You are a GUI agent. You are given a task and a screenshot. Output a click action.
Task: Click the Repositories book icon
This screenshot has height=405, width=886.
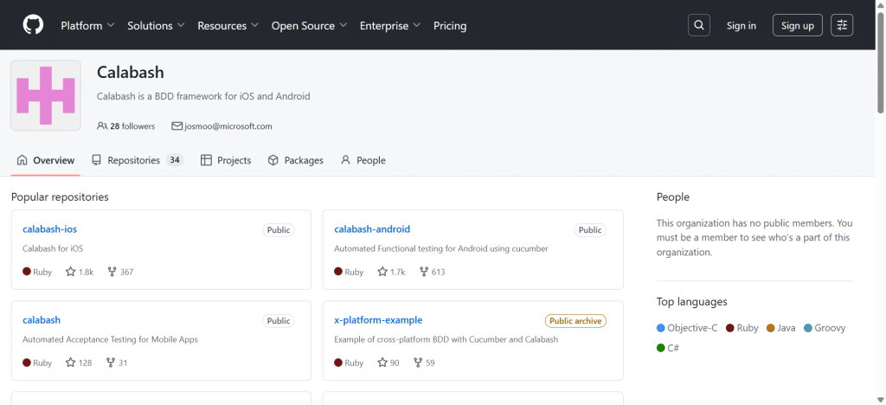click(97, 160)
